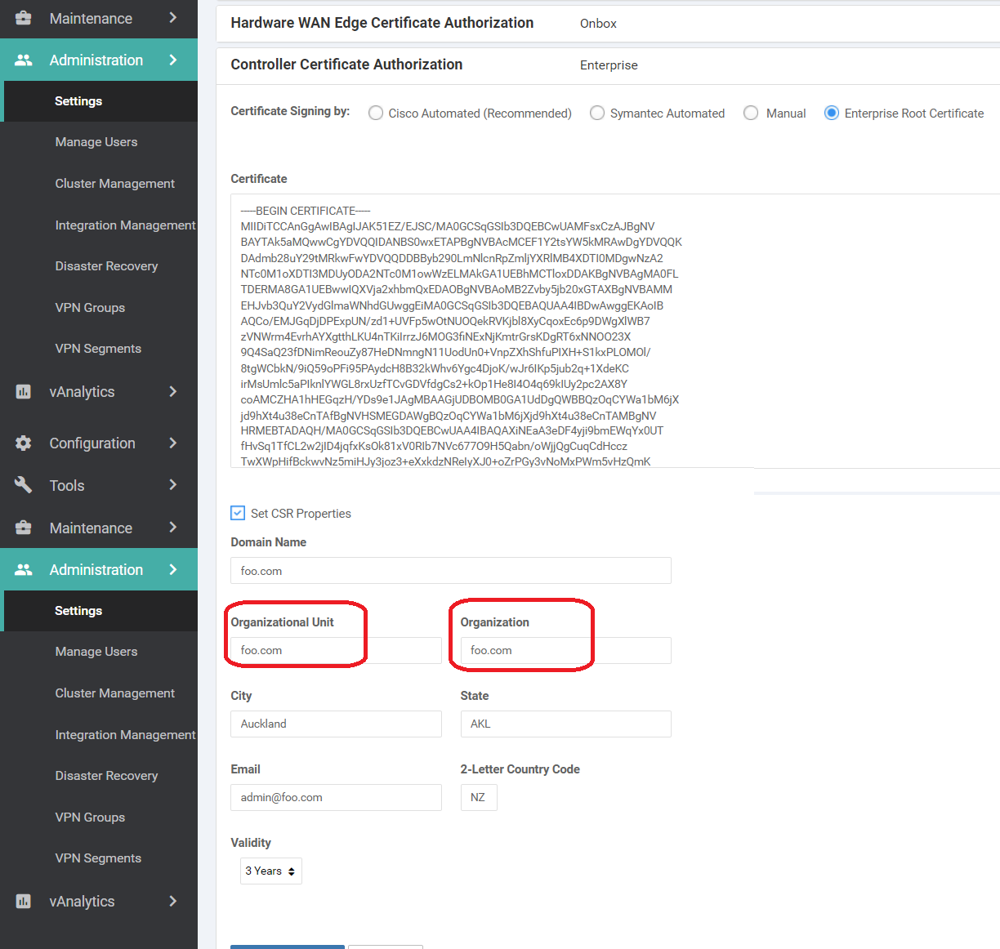
Task: Expand the Tools menu chevron
Action: click(172, 485)
